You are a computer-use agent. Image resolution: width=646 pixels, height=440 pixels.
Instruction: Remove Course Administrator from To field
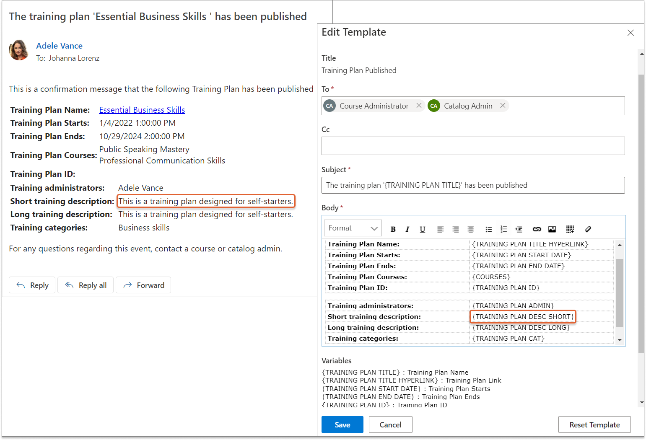[419, 106]
